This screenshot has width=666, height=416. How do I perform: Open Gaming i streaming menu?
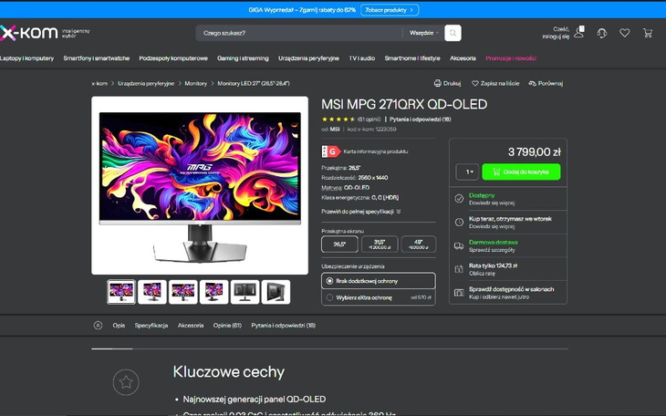click(243, 58)
